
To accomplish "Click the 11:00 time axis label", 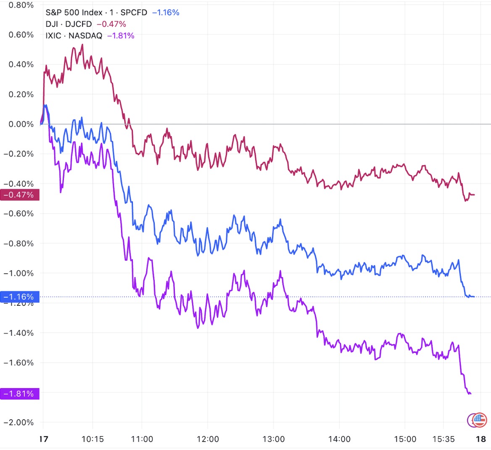I will (x=142, y=439).
